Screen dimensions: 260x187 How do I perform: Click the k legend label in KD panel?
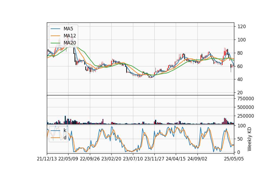point(65,130)
